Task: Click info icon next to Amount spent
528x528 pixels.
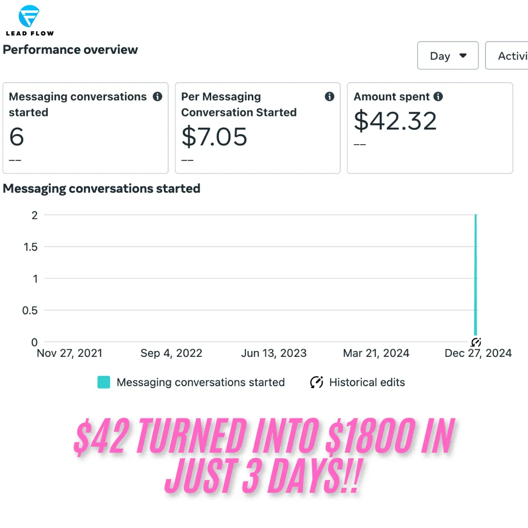Action: pos(438,97)
